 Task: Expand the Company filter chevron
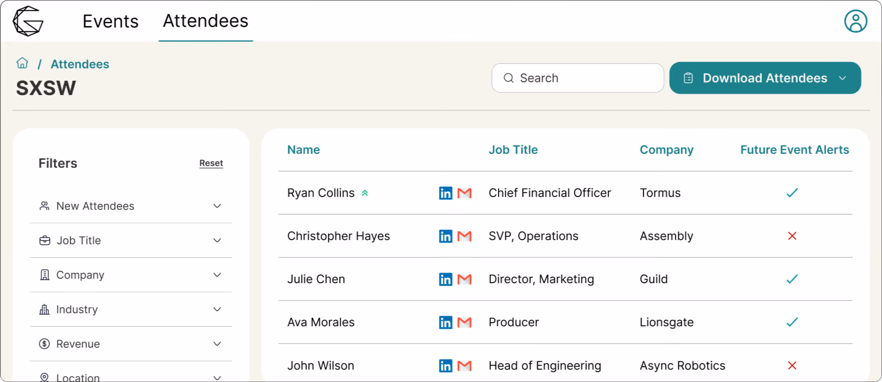(x=217, y=275)
